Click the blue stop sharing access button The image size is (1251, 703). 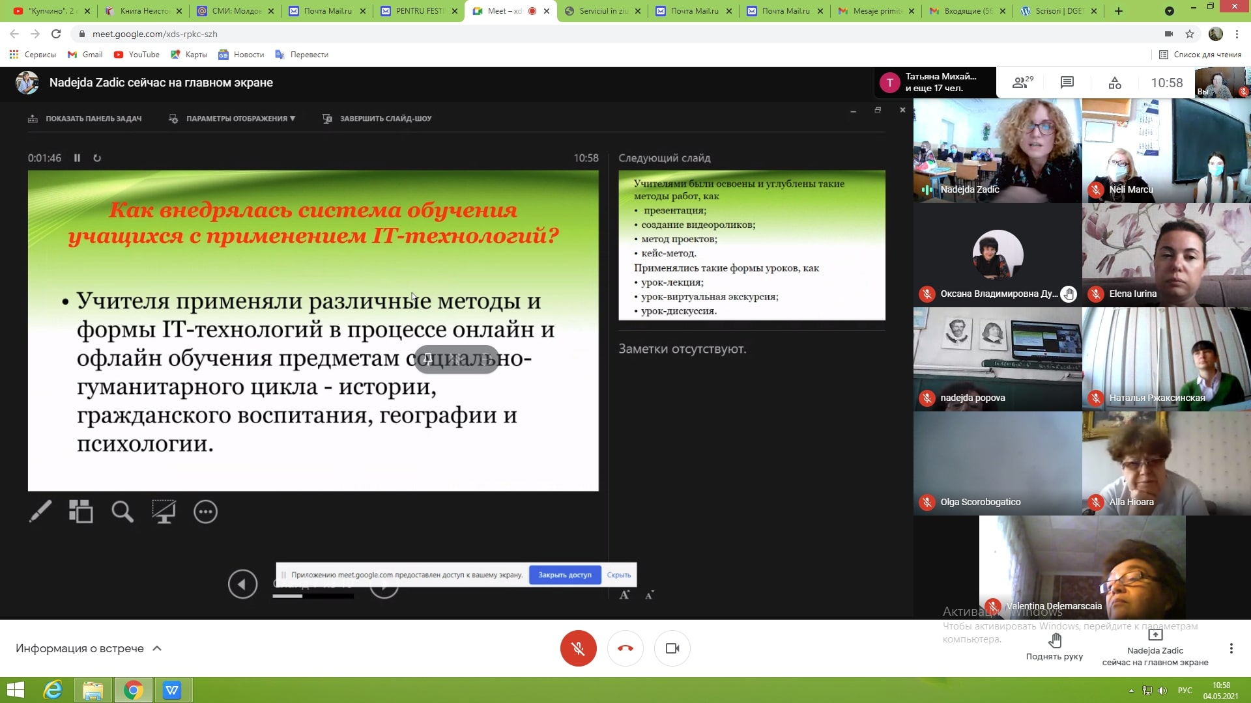tap(564, 575)
